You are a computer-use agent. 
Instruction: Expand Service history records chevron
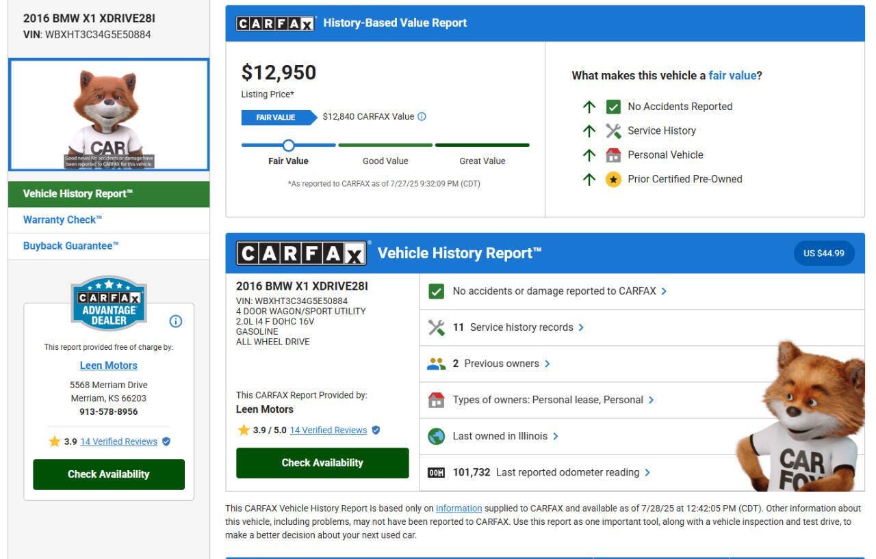[581, 327]
